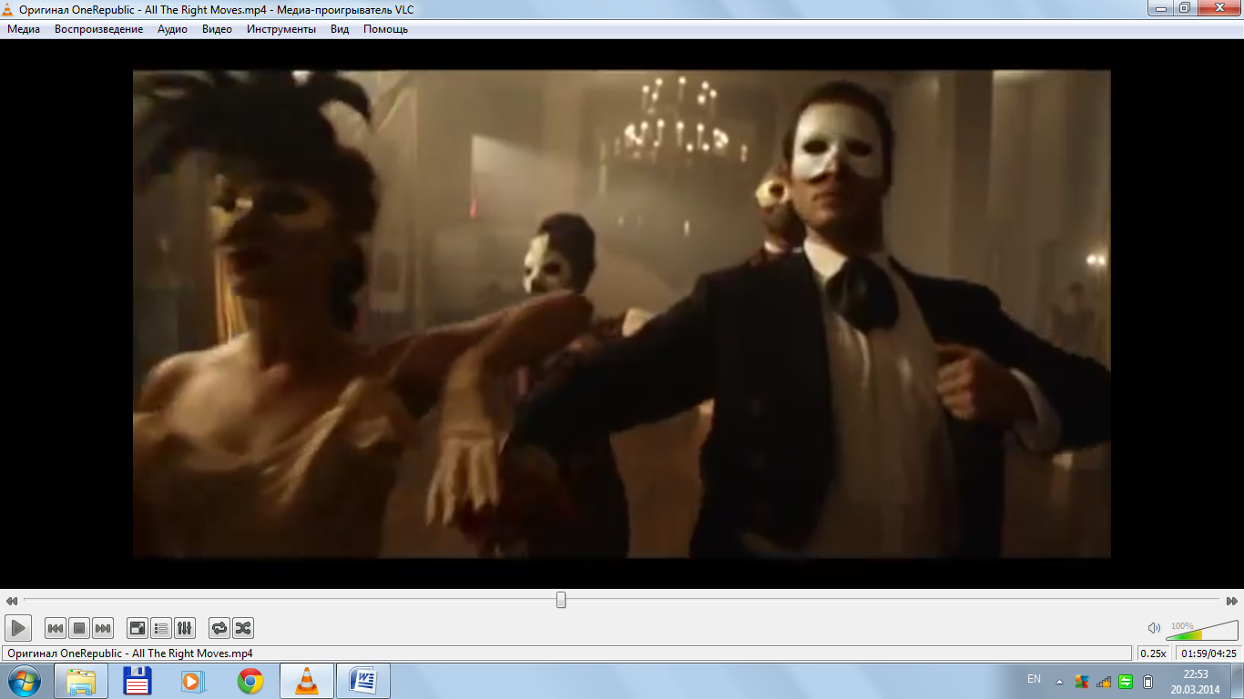Image resolution: width=1244 pixels, height=699 pixels.
Task: Click the slower double-arrow at seek bar left
Action: click(11, 601)
